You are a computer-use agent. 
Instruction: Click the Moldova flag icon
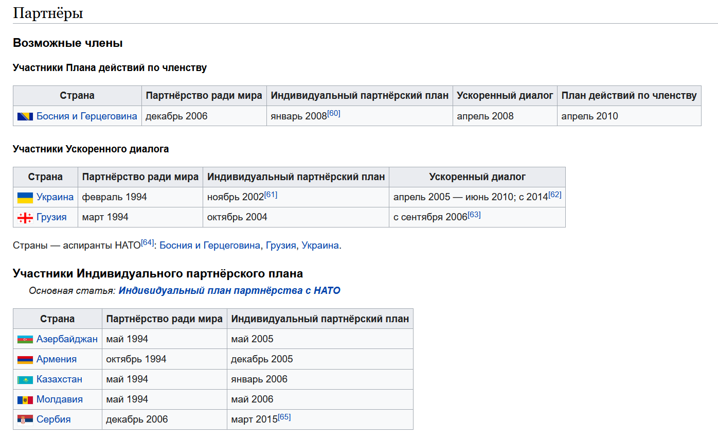click(x=25, y=399)
